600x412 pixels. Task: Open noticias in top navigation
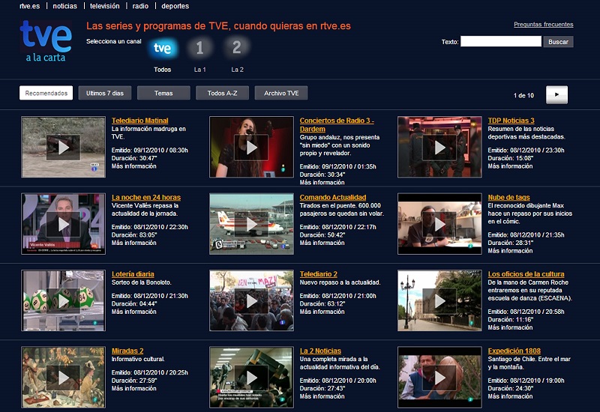[64, 6]
